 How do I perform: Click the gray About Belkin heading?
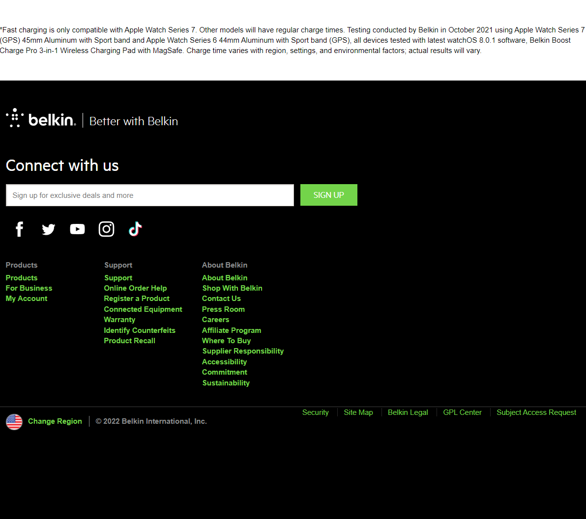pos(225,265)
